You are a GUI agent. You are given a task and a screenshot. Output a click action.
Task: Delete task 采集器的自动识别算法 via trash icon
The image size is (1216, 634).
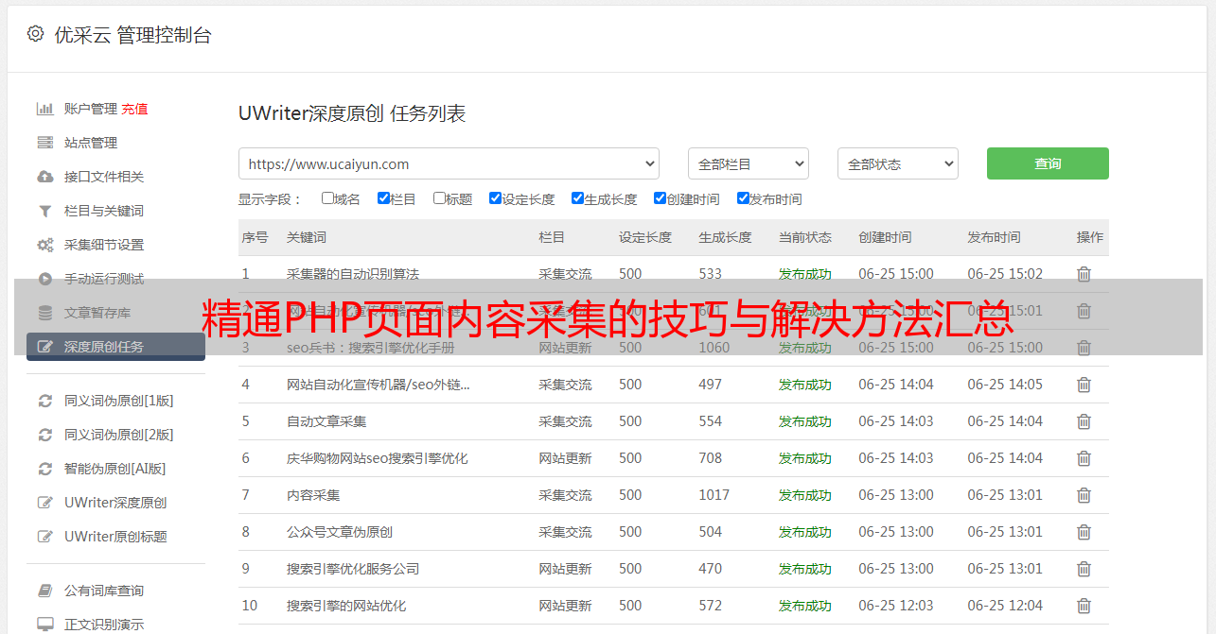click(1084, 274)
